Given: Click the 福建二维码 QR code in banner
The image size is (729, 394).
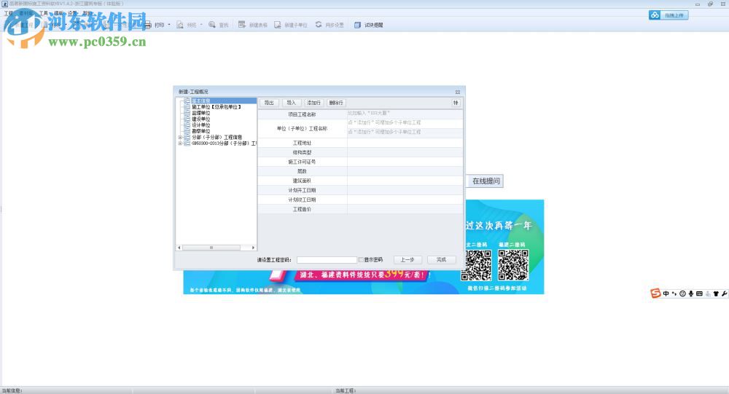Looking at the screenshot, I should click(513, 265).
